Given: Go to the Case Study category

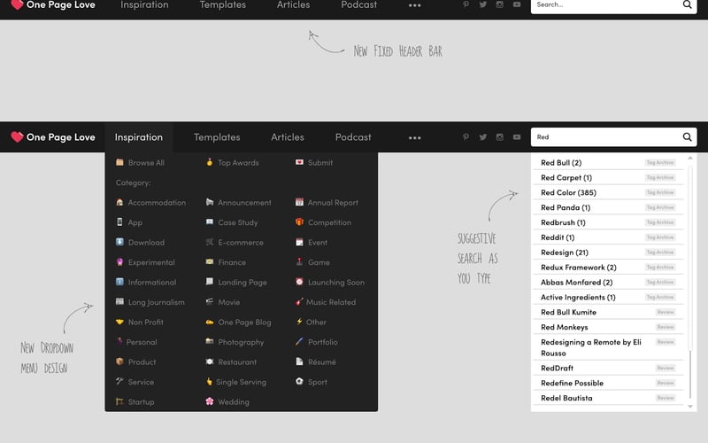Looking at the screenshot, I should [x=232, y=222].
